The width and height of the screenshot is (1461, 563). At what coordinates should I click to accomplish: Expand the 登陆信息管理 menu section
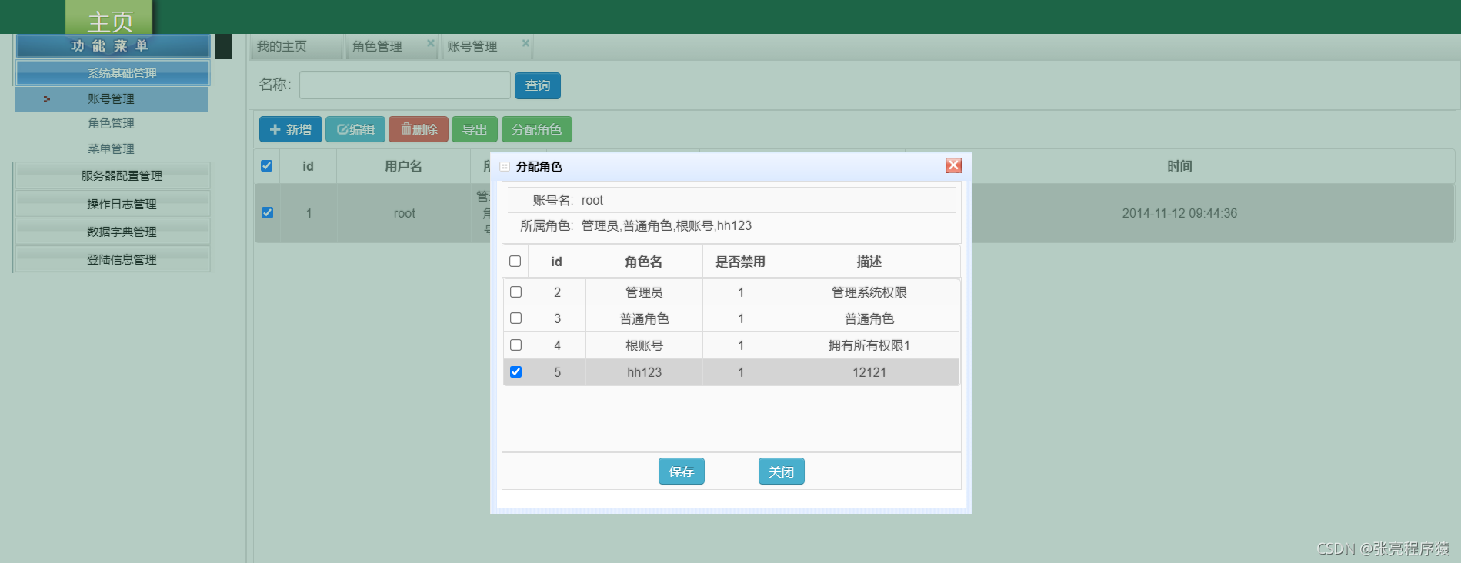coord(112,259)
